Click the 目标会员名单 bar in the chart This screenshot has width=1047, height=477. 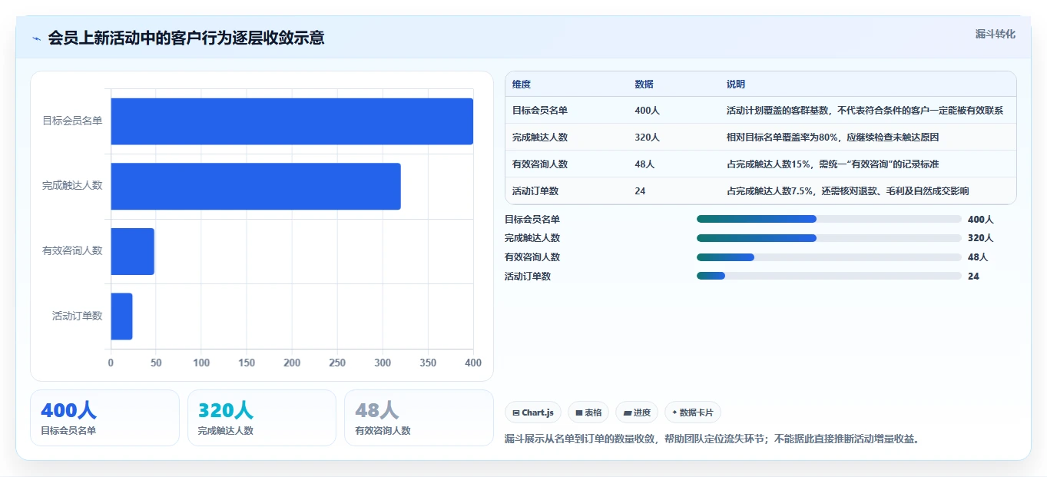(292, 121)
